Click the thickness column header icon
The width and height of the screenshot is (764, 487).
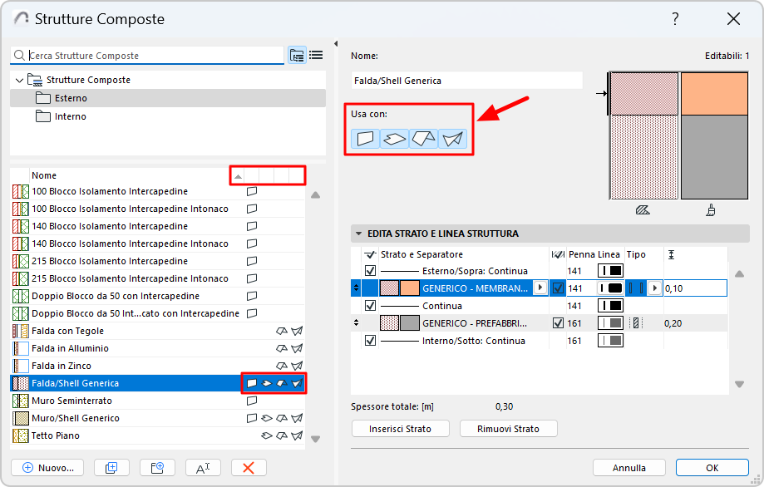click(671, 254)
